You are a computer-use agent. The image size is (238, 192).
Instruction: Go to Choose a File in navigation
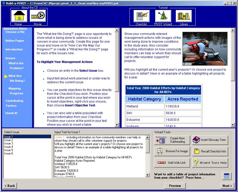pos(15,32)
